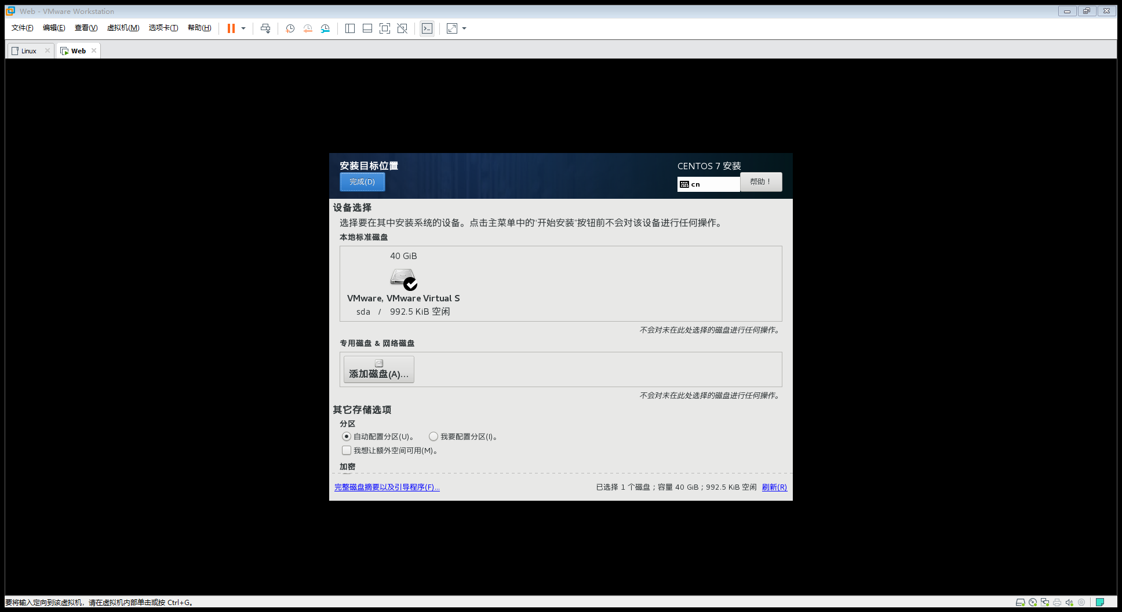Click the stretch guest display icon
The image size is (1122, 612).
[x=452, y=28]
